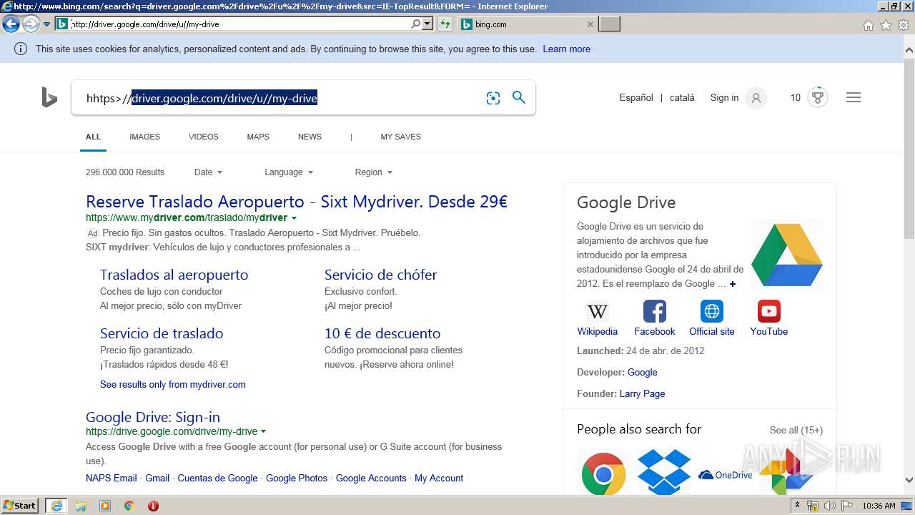Screen dimensions: 915x515
Task: Open the Facebook icon link
Action: [x=655, y=311]
